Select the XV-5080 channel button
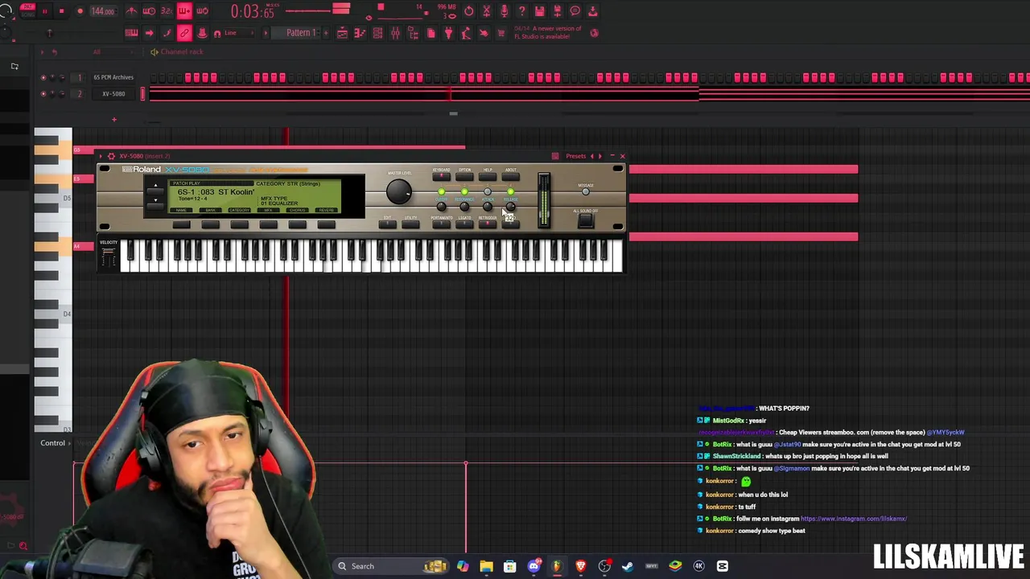This screenshot has height=579, width=1030. [113, 94]
